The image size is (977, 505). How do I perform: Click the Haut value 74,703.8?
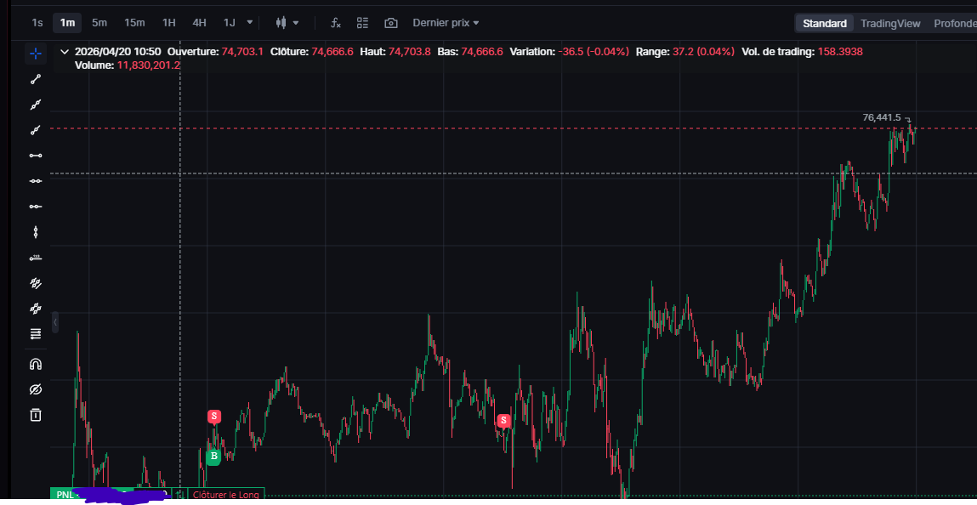409,52
